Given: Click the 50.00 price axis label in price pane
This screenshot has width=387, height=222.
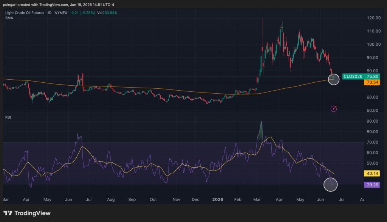Looking at the screenshot, I should click(x=372, y=111).
